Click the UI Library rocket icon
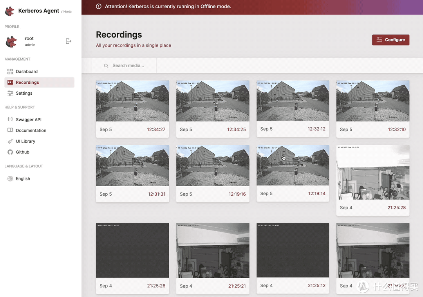423x297 pixels. 10,141
